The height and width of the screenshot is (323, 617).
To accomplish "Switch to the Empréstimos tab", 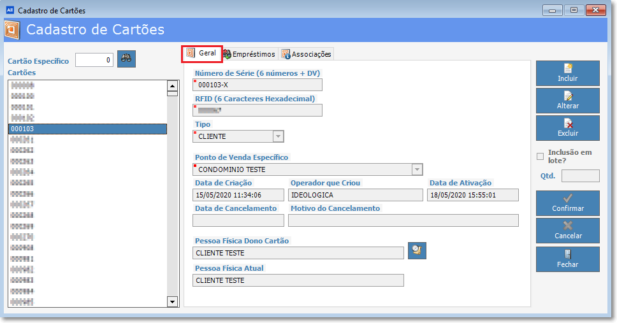I will (249, 54).
